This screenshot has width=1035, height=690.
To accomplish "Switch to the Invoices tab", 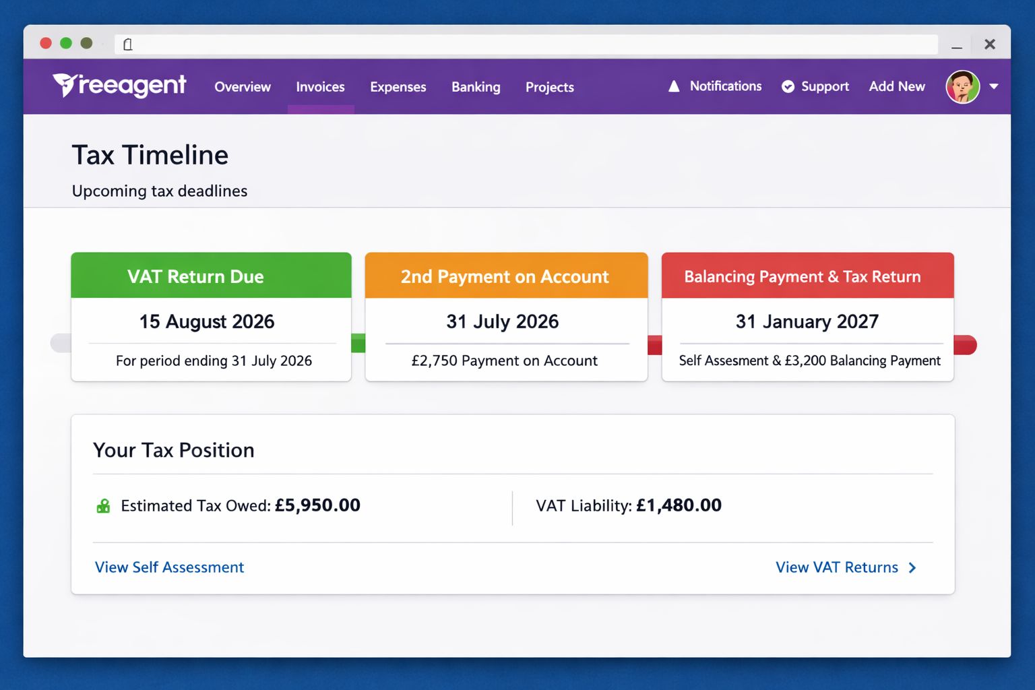I will pos(320,87).
